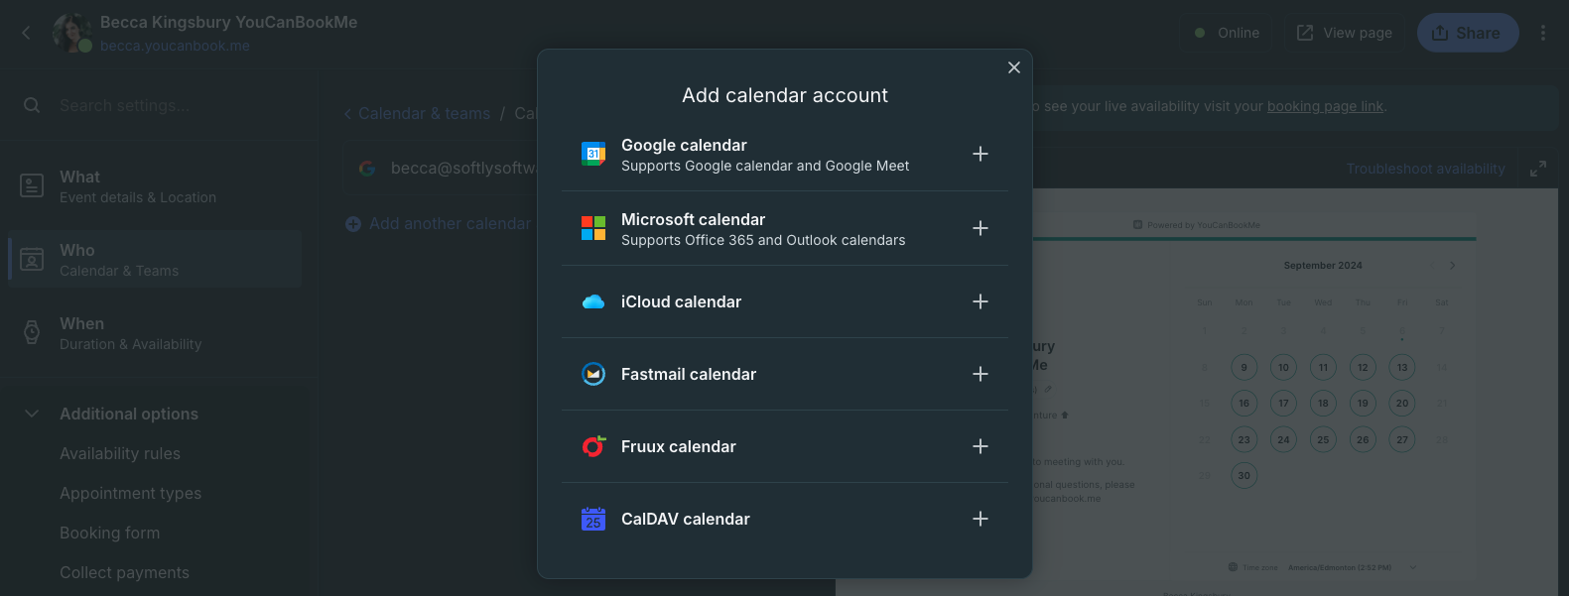
Task: Click the Share button
Action: 1467,33
